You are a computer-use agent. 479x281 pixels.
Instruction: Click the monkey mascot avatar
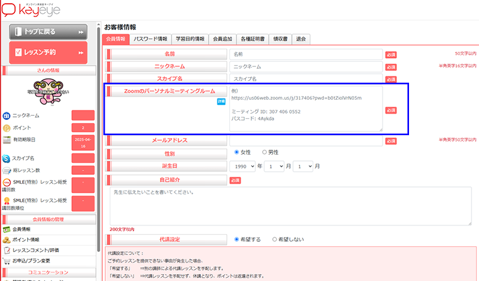click(x=49, y=92)
